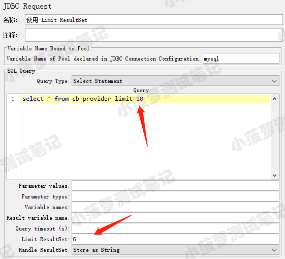Click the Parameter types field
The width and height of the screenshot is (285, 259).
point(175,196)
